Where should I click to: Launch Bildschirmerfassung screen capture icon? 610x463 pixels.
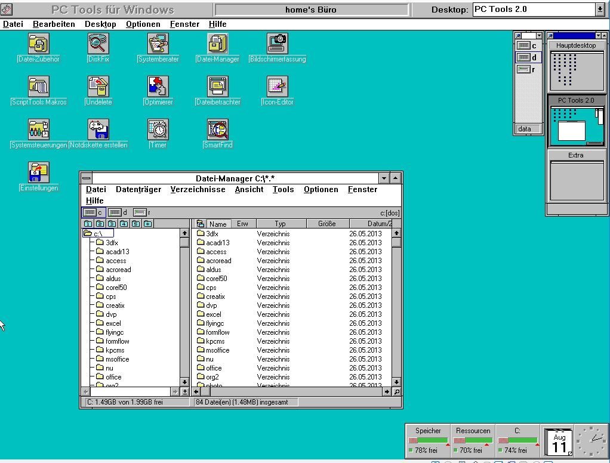(x=277, y=44)
